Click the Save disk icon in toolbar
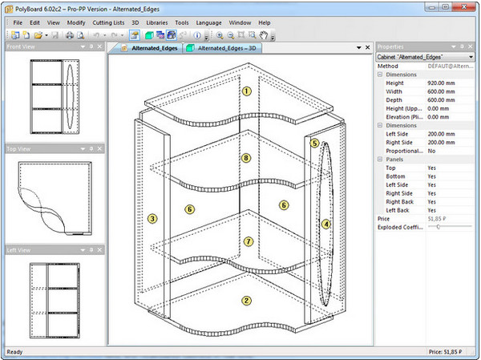Image resolution: width=481 pixels, height=360 pixels. tap(55, 35)
